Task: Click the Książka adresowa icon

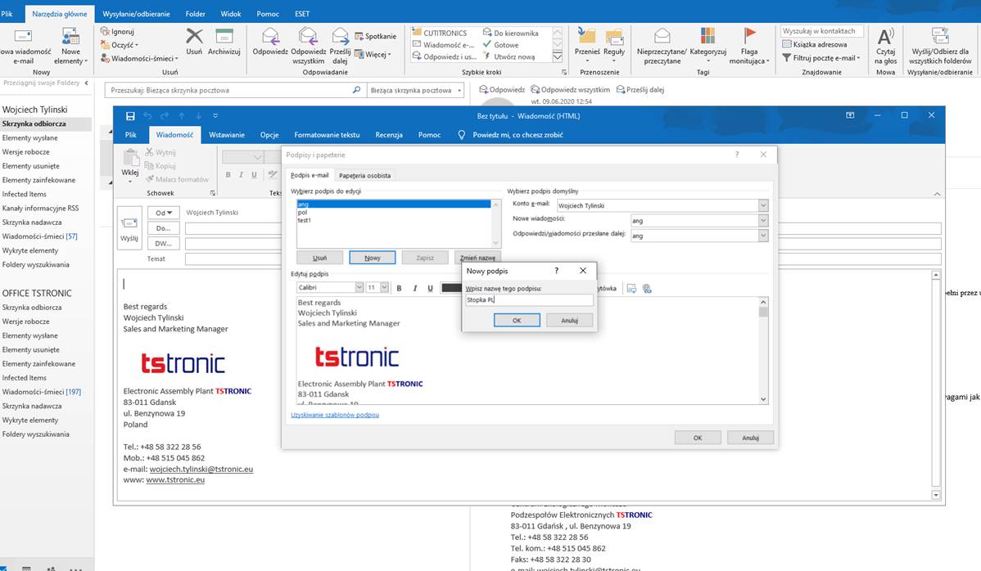Action: click(787, 44)
